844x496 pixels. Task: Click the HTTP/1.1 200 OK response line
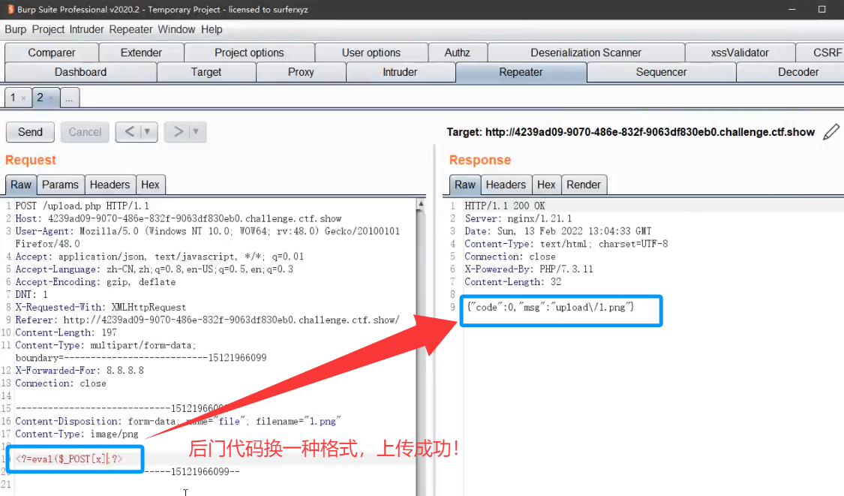505,206
